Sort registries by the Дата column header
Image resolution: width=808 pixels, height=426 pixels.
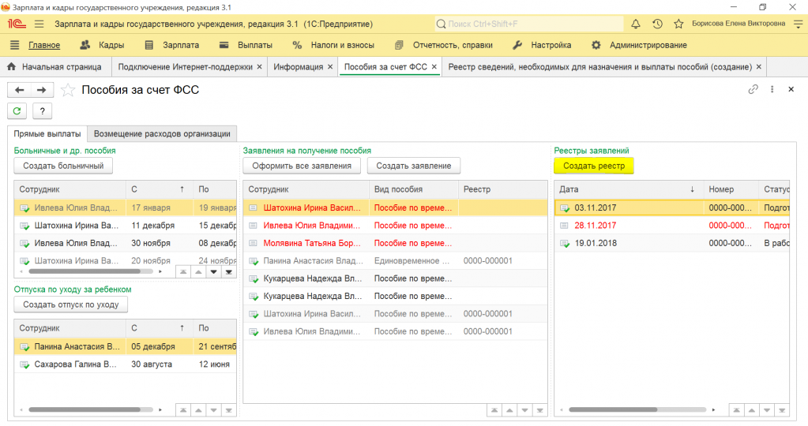[569, 189]
